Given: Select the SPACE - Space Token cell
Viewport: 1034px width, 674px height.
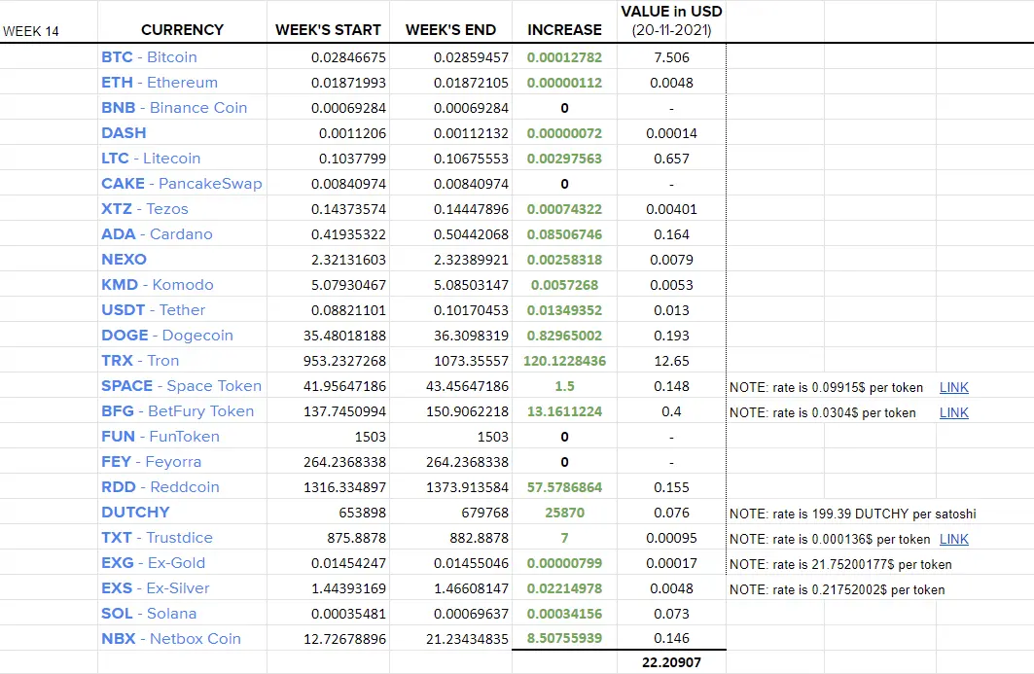Looking at the screenshot, I should pyautogui.click(x=181, y=386).
